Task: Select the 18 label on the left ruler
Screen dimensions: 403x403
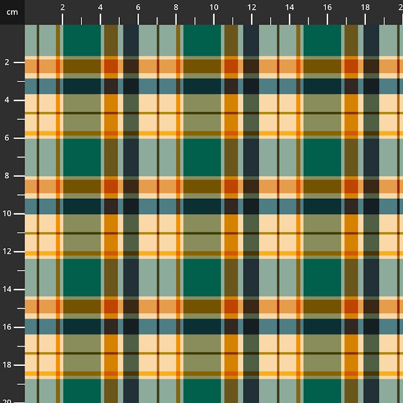Action: tap(7, 365)
